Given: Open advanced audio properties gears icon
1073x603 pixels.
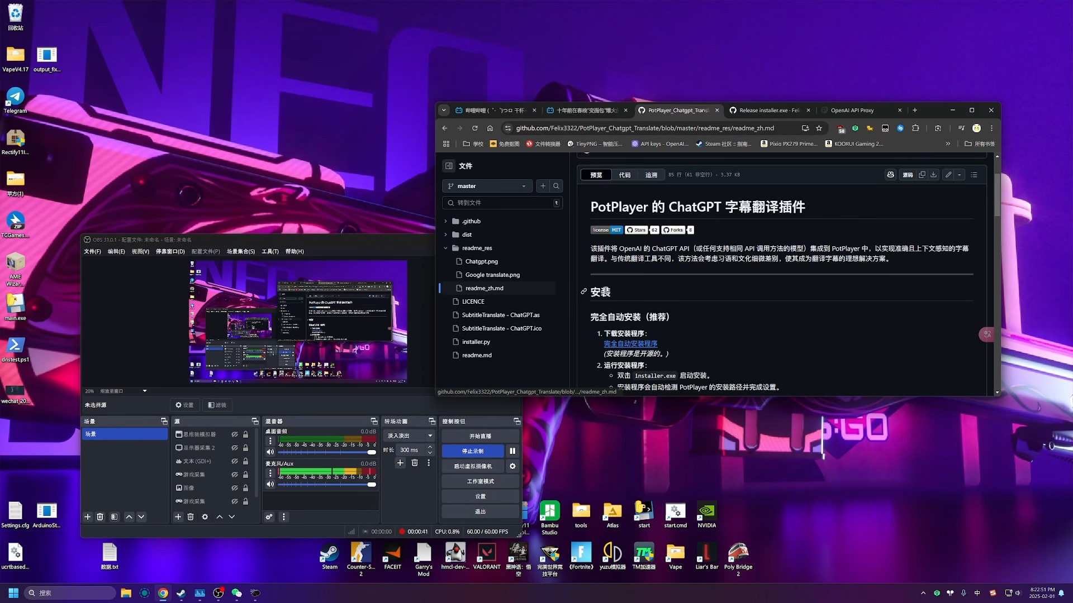Looking at the screenshot, I should click(x=269, y=517).
